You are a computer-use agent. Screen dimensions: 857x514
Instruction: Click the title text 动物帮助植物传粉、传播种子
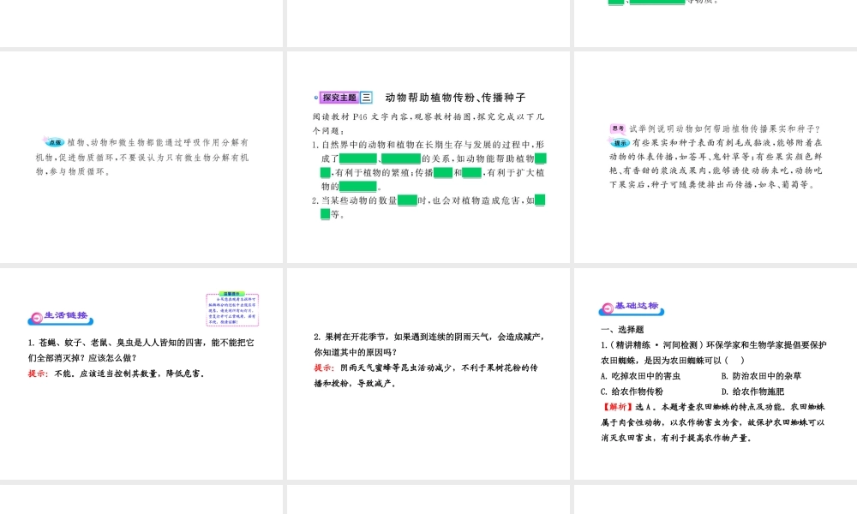point(455,98)
